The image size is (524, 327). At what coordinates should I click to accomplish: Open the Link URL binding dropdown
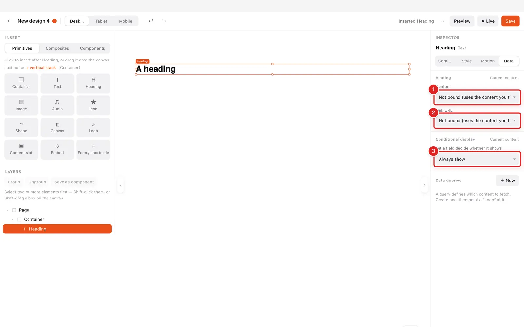click(x=477, y=121)
